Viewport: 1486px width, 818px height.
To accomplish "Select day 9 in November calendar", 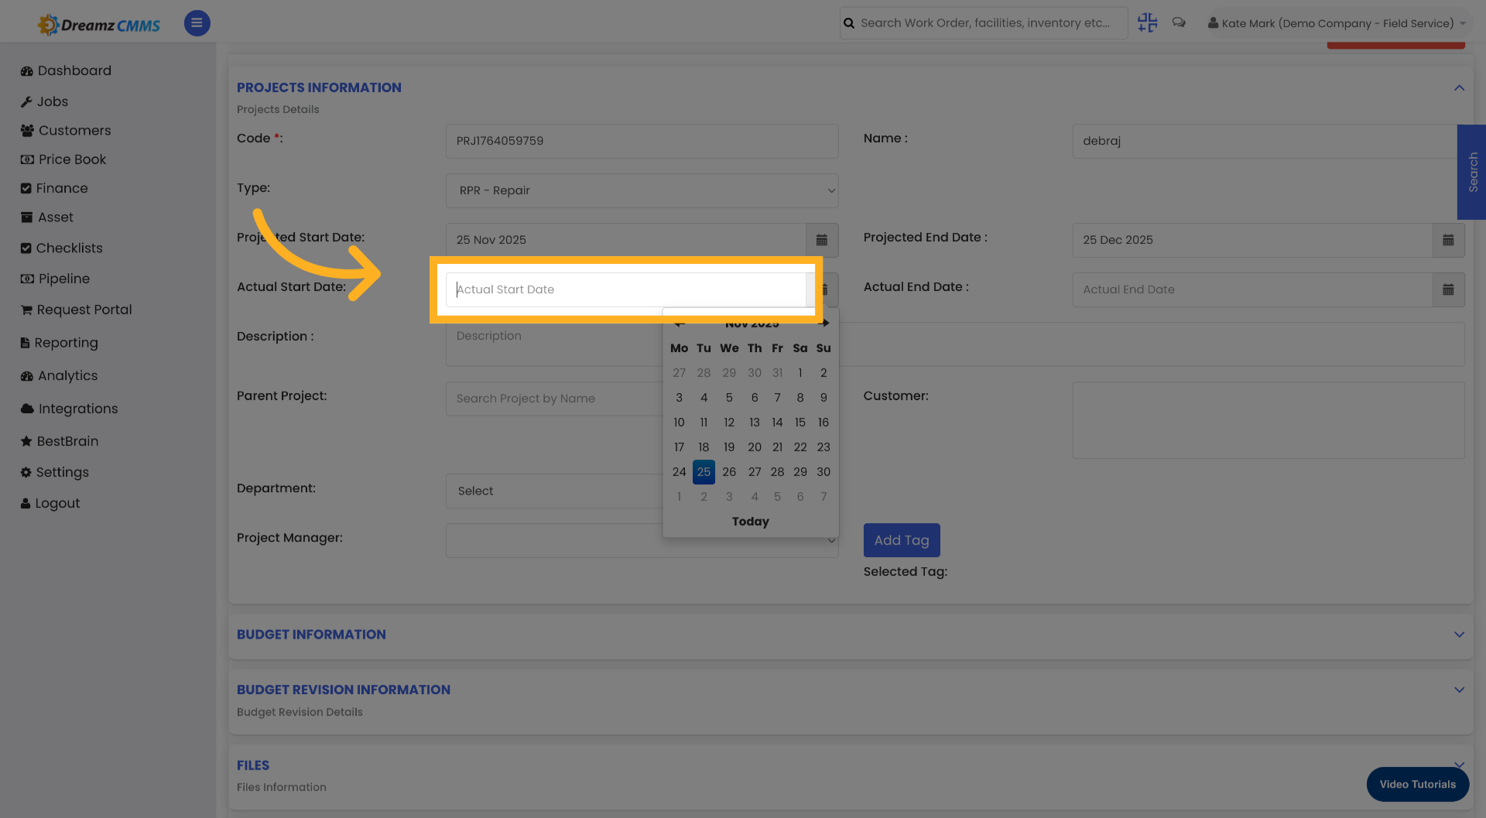I will pyautogui.click(x=823, y=398).
